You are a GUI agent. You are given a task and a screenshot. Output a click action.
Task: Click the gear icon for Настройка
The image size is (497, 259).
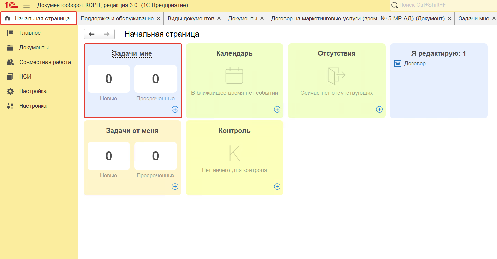(x=10, y=91)
